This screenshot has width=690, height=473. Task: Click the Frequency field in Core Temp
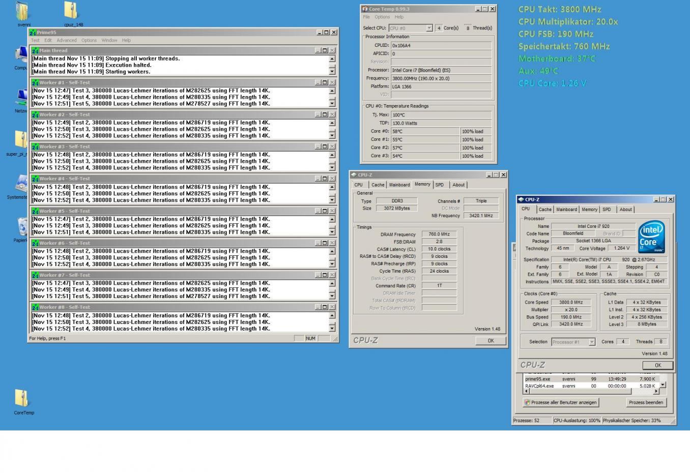tap(441, 78)
